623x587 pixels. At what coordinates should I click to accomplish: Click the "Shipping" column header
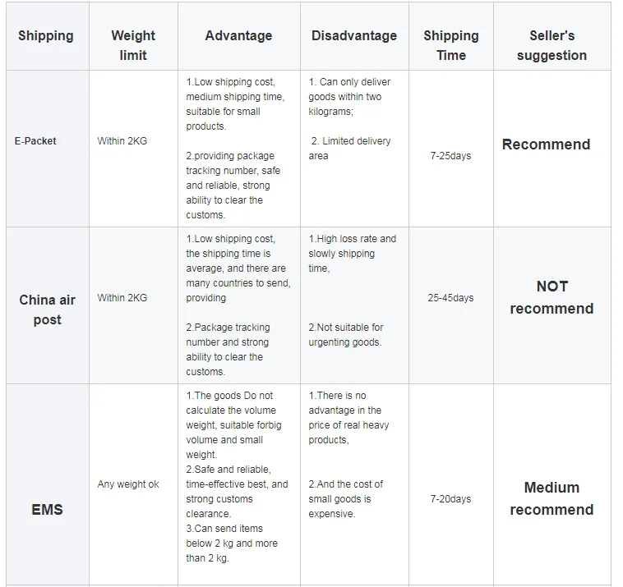tap(46, 36)
